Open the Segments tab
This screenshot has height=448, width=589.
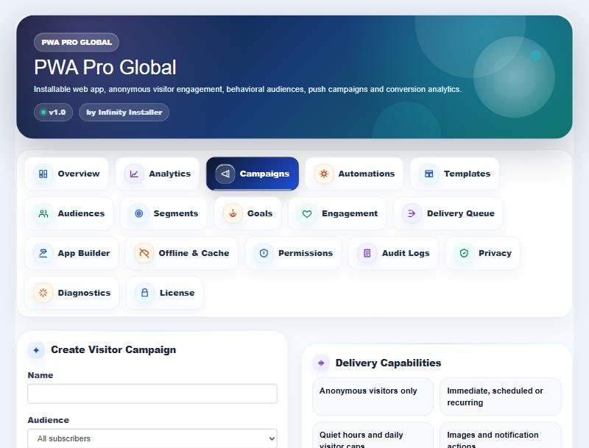click(x=163, y=213)
